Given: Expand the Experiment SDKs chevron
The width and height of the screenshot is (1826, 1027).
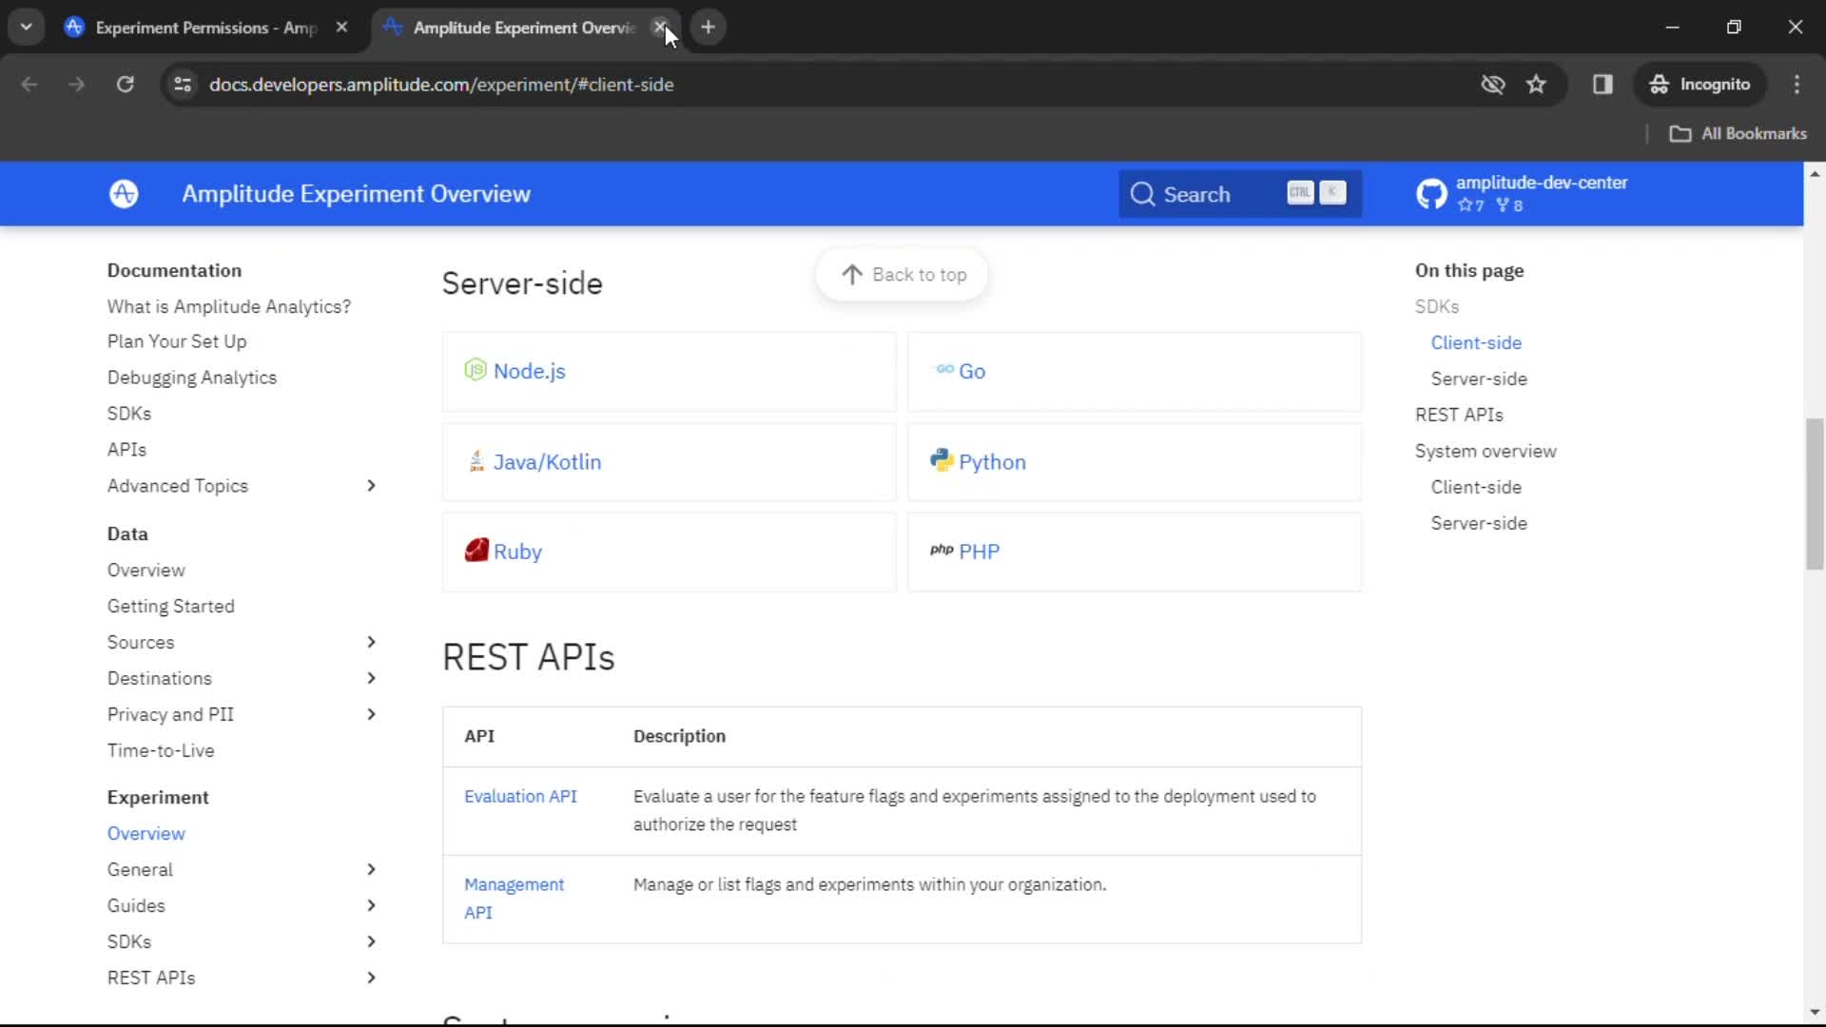Looking at the screenshot, I should (371, 941).
